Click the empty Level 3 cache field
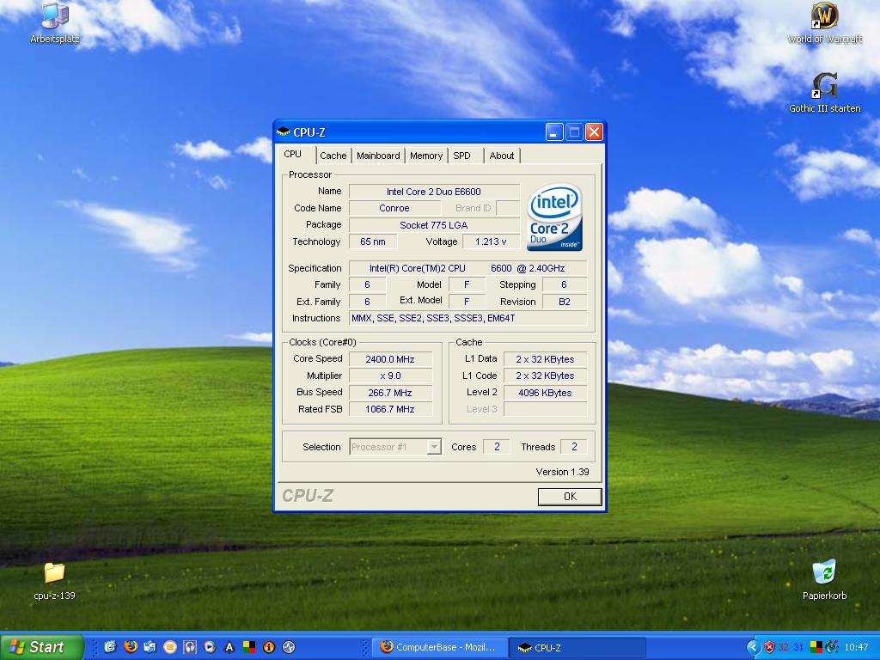This screenshot has height=660, width=880. pos(545,409)
